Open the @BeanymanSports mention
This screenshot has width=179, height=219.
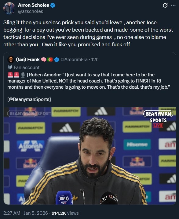point(29,99)
